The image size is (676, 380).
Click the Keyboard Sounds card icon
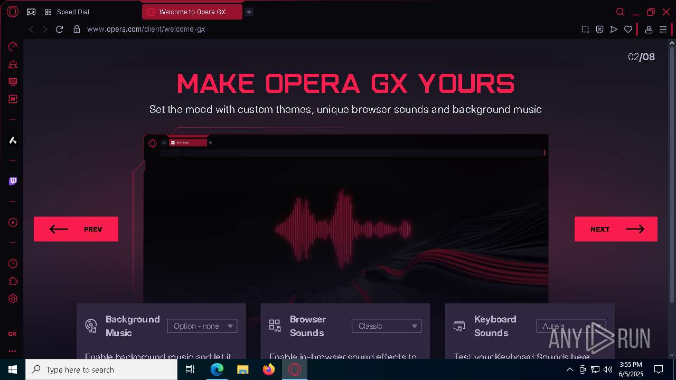click(x=459, y=326)
